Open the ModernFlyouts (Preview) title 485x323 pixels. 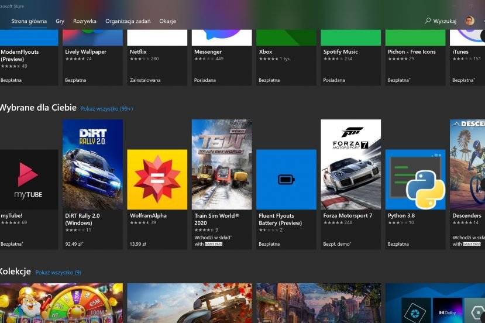(x=20, y=56)
